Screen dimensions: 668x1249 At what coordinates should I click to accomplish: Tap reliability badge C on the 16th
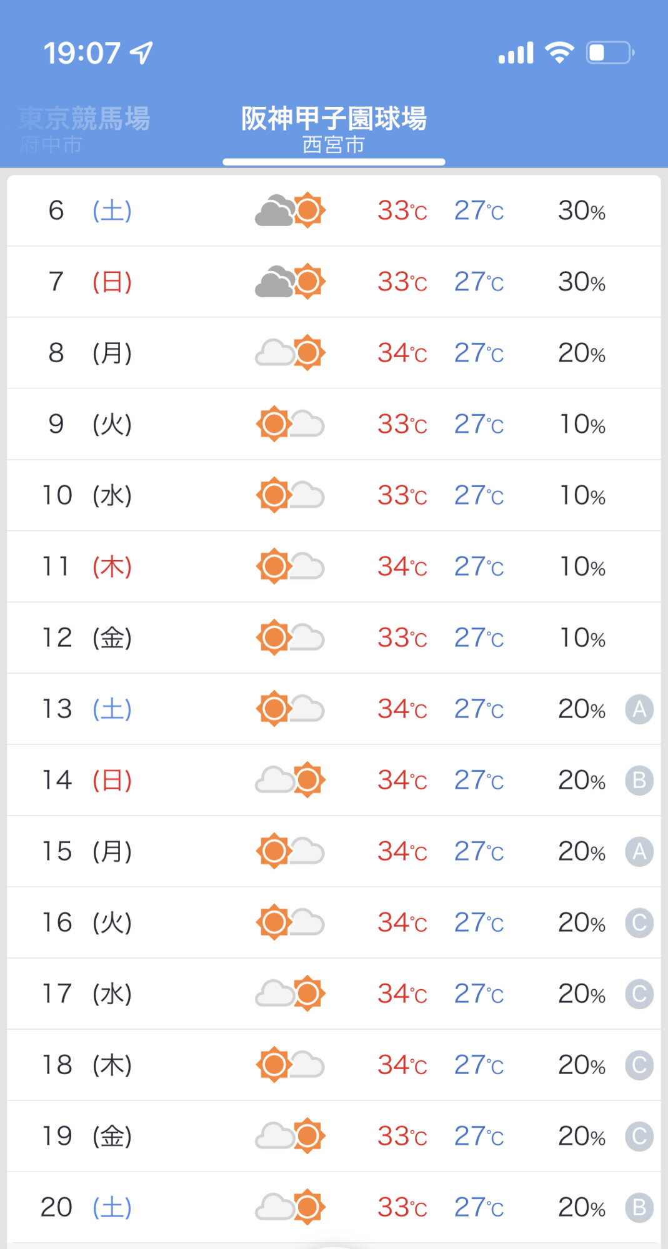tap(639, 923)
